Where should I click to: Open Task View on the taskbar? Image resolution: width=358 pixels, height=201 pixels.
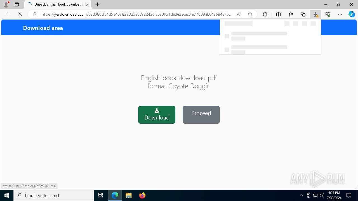[x=101, y=195]
